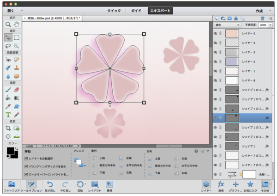
Task: Toggle the ツールオプション panel button
Action: point(31,186)
